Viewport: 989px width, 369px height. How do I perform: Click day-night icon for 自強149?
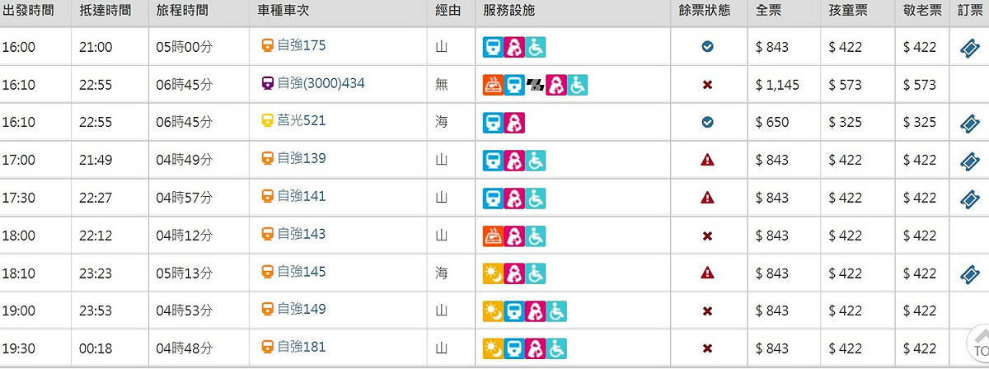pos(493,311)
